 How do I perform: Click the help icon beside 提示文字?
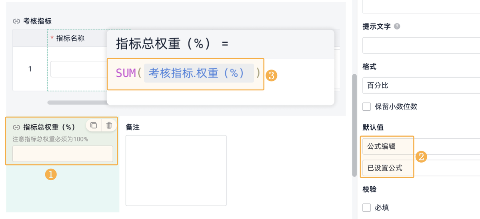point(397,26)
